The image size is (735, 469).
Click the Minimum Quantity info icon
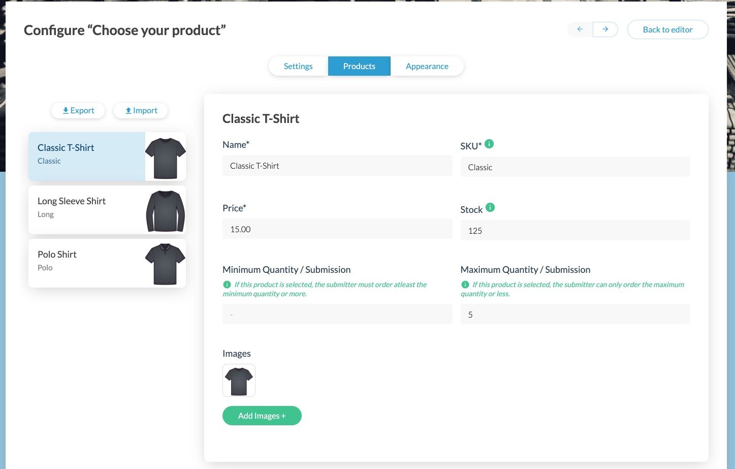click(x=227, y=285)
